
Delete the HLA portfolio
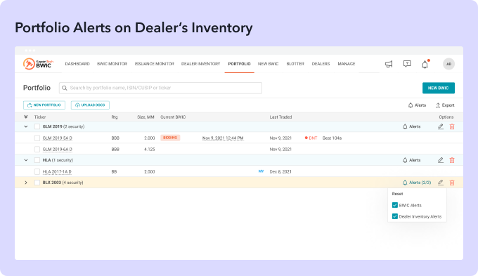pyautogui.click(x=452, y=160)
